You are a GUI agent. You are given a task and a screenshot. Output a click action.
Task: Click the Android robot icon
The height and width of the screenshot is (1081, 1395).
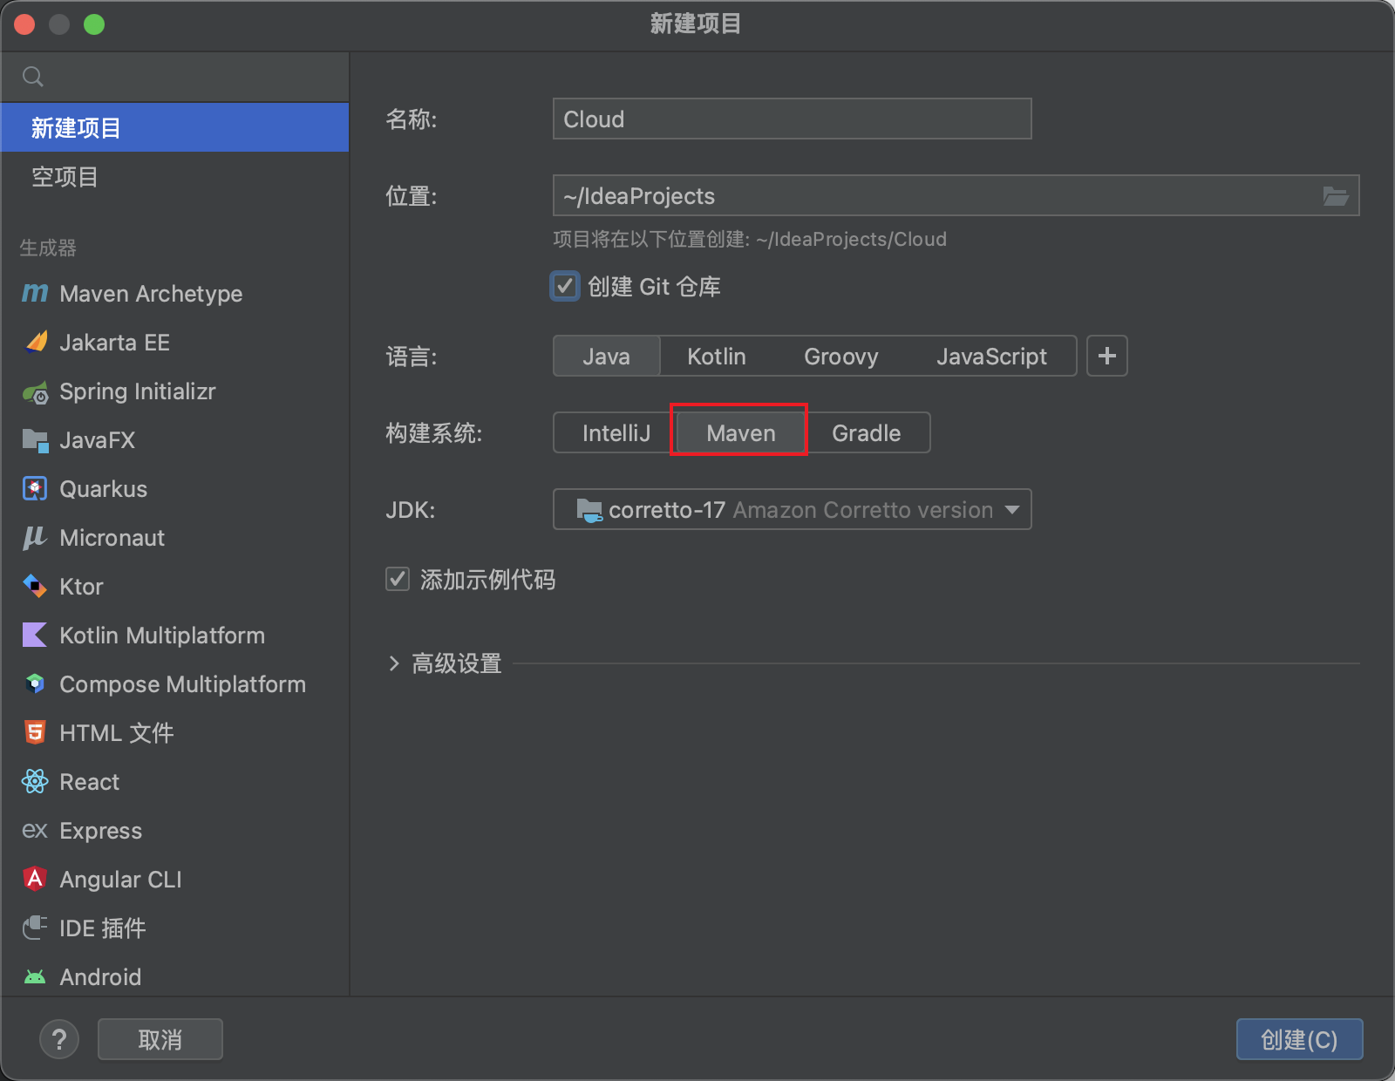click(x=35, y=977)
